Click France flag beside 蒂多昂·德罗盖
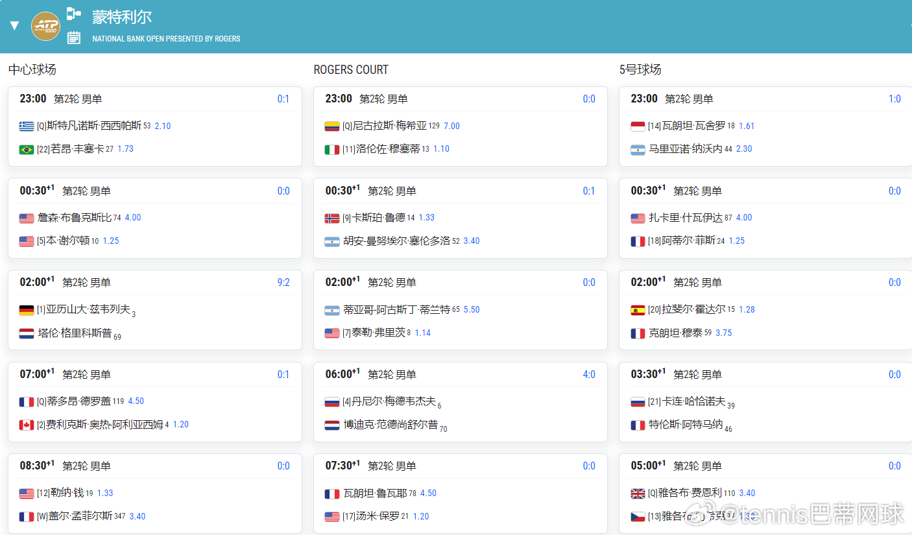The image size is (912, 535). (27, 402)
